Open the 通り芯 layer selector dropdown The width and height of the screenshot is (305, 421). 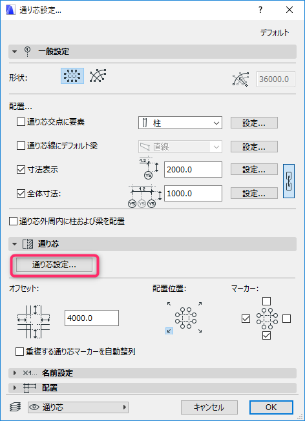point(78,407)
